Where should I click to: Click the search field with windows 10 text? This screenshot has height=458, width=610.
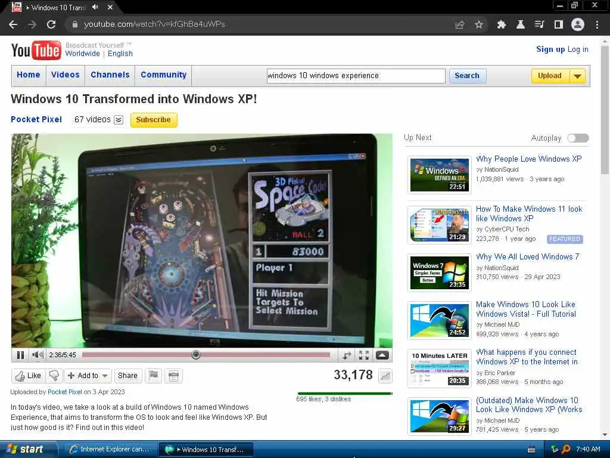pyautogui.click(x=356, y=76)
